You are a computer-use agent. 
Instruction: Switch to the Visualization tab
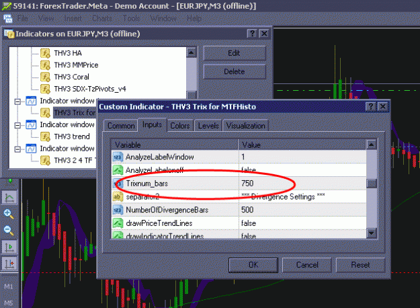(x=245, y=126)
